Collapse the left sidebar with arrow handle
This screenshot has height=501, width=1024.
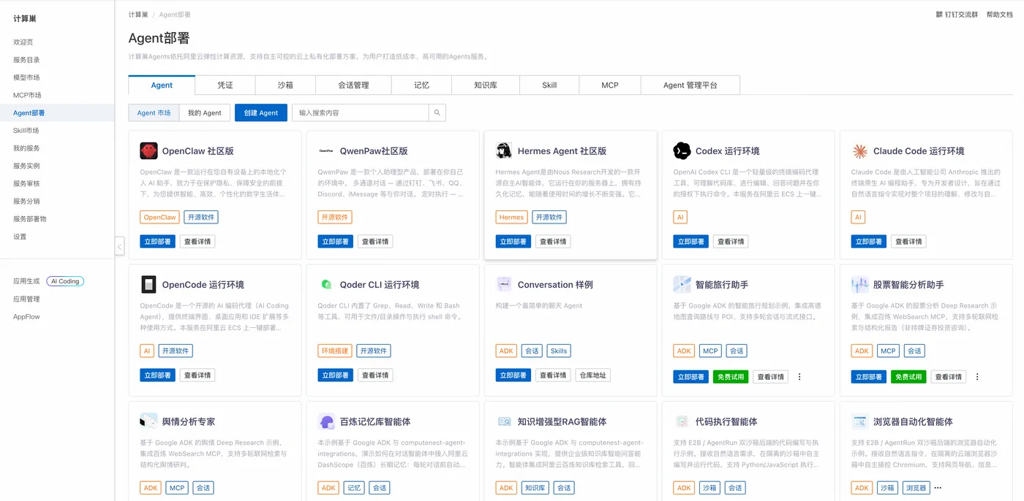coord(119,247)
